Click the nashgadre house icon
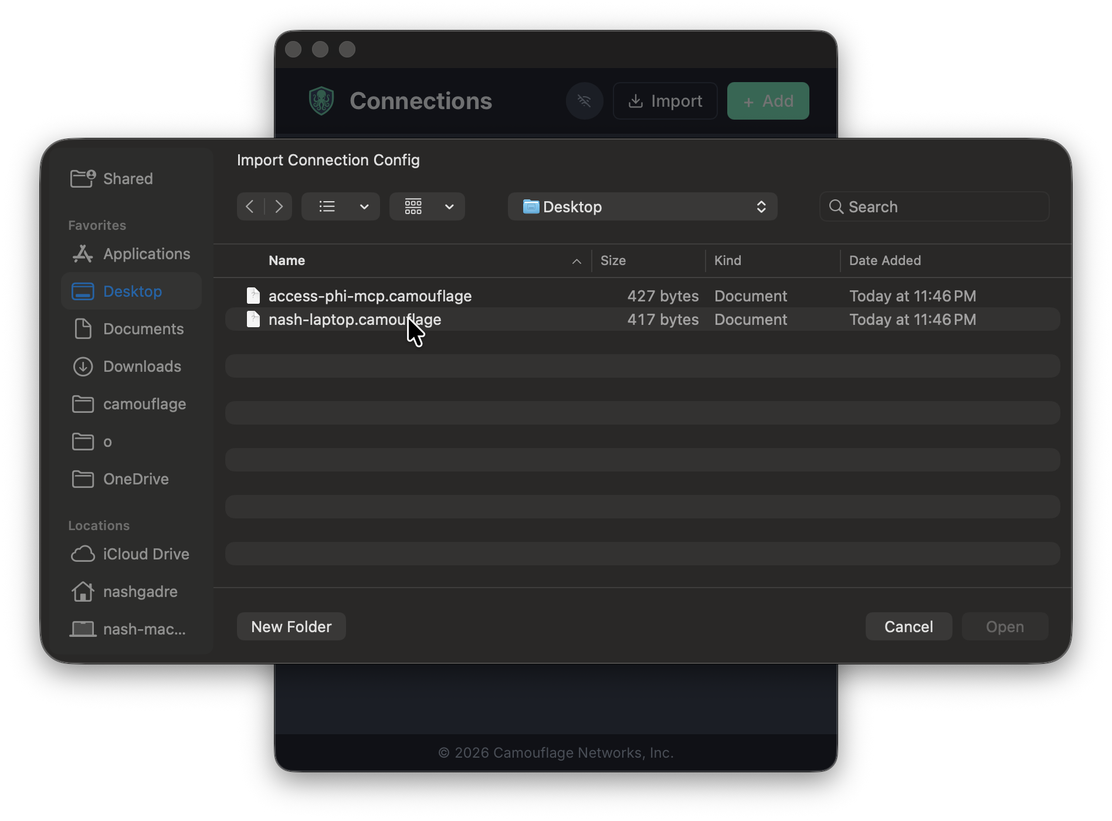 (83, 591)
